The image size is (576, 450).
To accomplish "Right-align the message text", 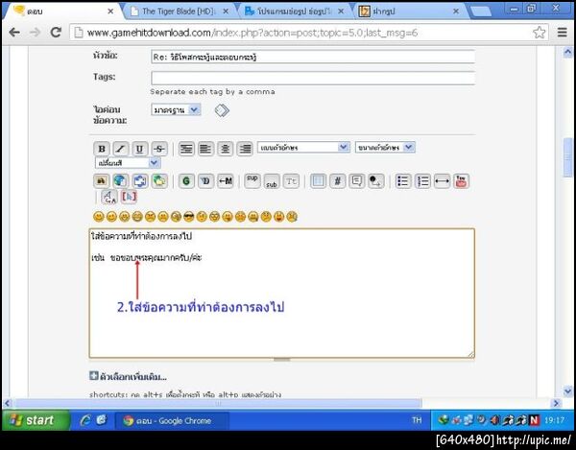I will pos(245,149).
